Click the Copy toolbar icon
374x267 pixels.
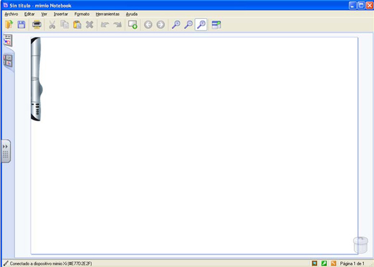65,25
